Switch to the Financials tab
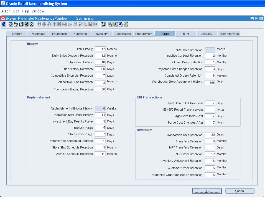The height and width of the screenshot is (198, 265). pos(38,34)
